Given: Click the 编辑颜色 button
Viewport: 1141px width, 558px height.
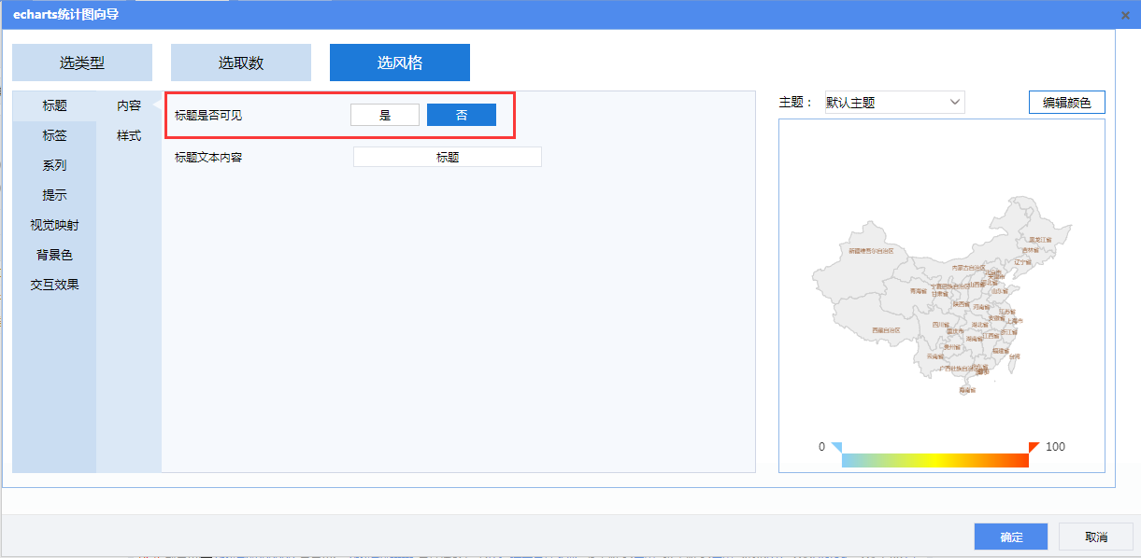Looking at the screenshot, I should click(1066, 103).
